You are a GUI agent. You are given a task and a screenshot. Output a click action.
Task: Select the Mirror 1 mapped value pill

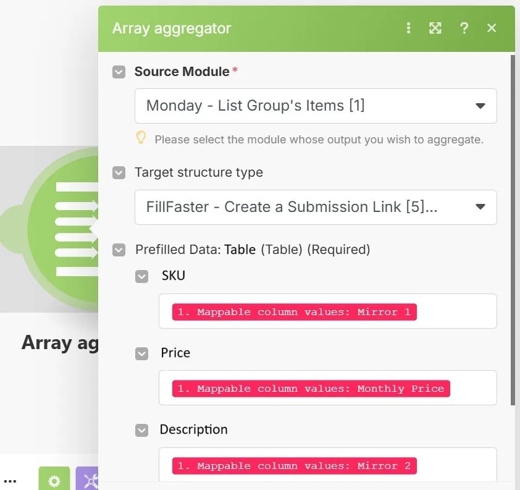pos(294,312)
